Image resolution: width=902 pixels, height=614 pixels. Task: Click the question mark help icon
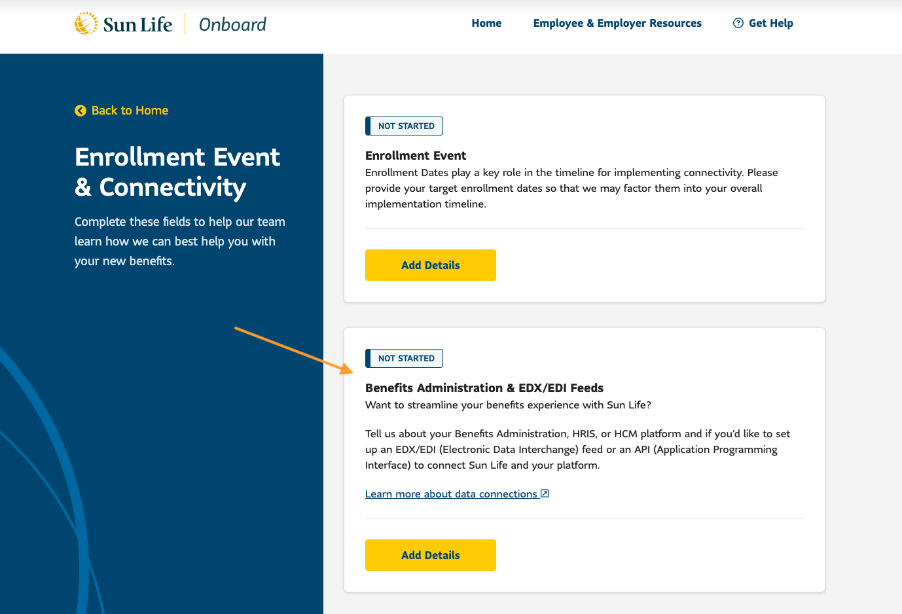click(x=738, y=23)
